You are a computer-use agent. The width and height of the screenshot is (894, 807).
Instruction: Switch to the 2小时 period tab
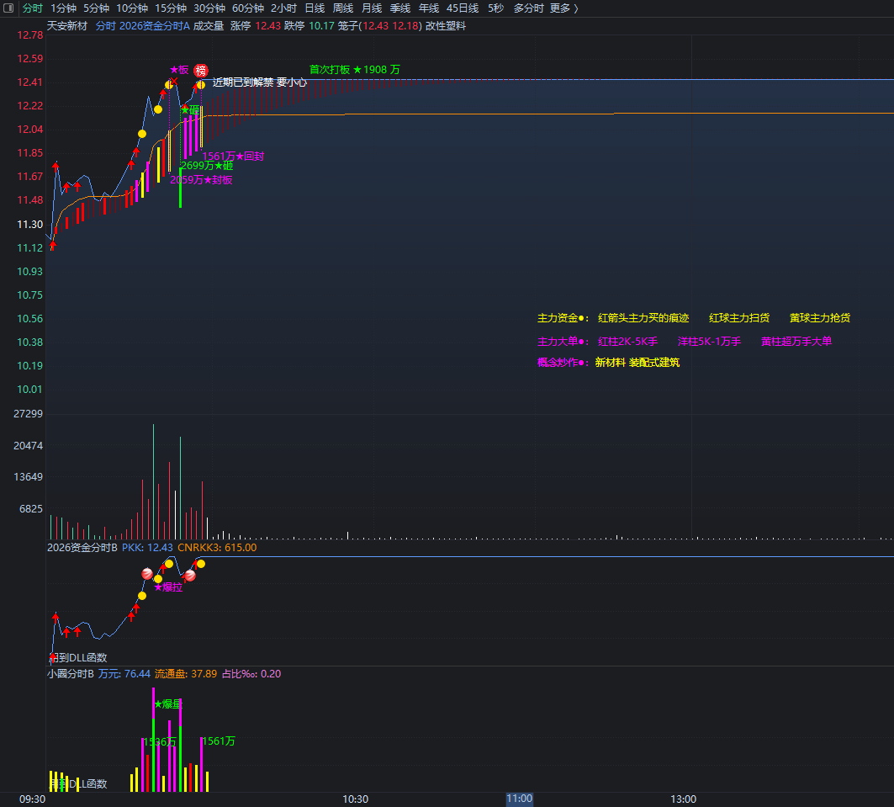(x=283, y=8)
